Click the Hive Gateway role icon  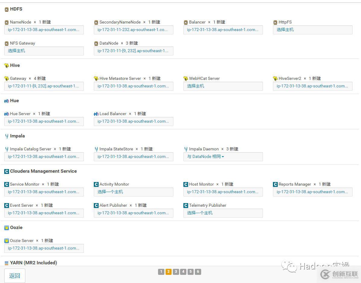tap(7, 79)
